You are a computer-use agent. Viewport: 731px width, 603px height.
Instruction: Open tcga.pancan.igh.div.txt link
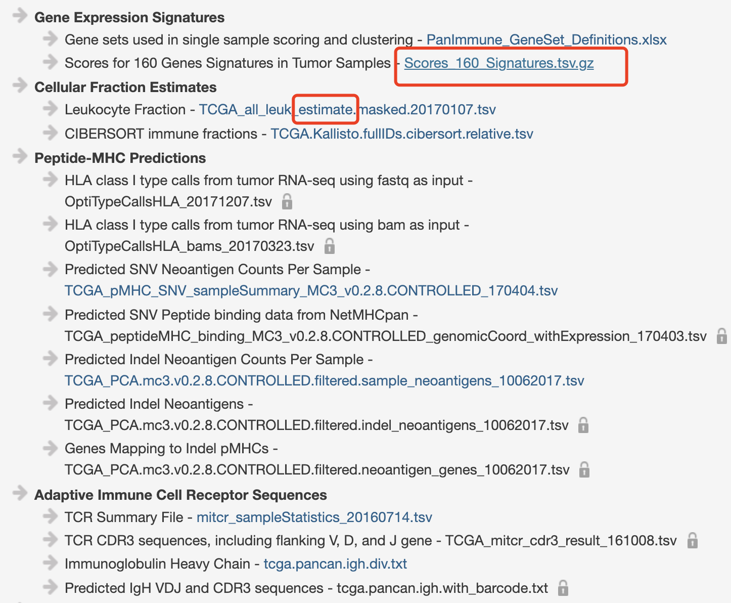click(x=335, y=564)
